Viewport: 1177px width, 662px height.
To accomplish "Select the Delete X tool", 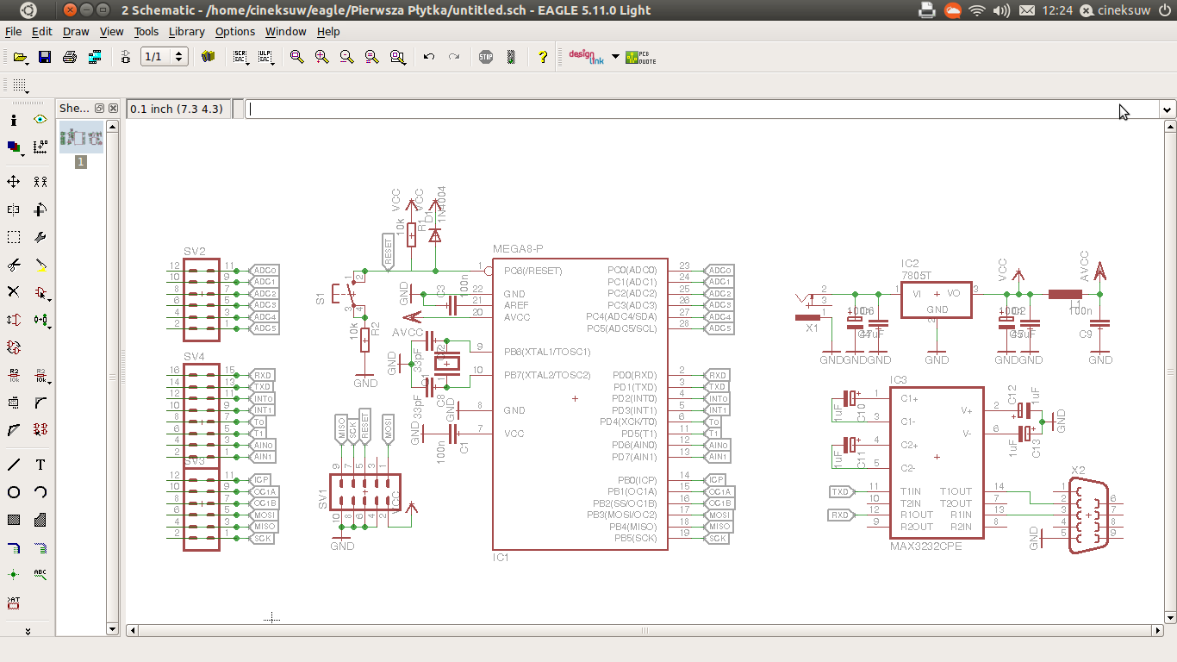I will [x=14, y=292].
